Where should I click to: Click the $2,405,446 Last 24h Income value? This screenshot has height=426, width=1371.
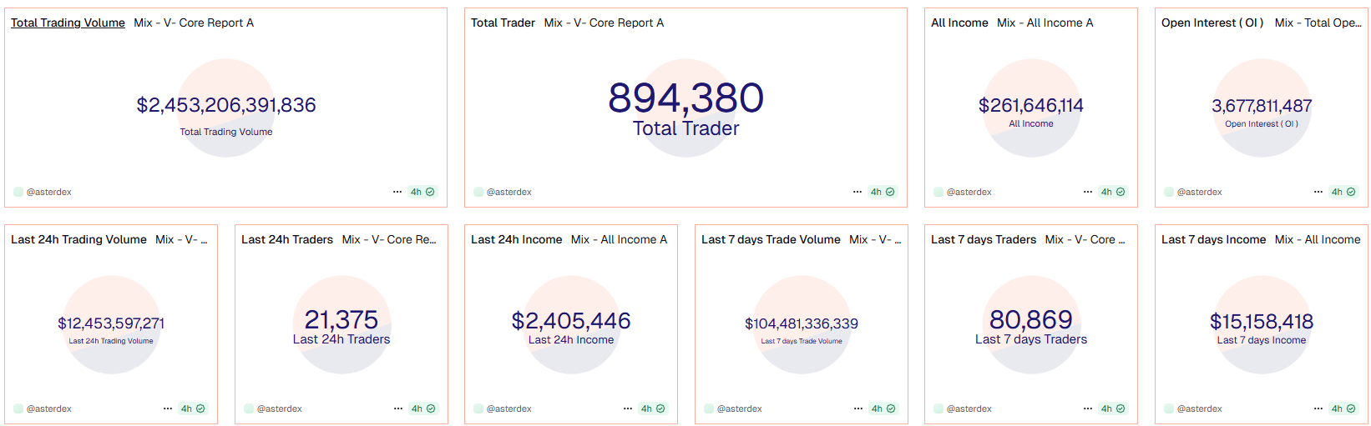(571, 321)
